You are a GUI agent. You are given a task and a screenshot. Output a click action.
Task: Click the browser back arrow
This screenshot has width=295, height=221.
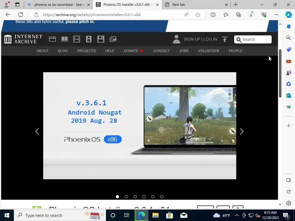pos(8,15)
